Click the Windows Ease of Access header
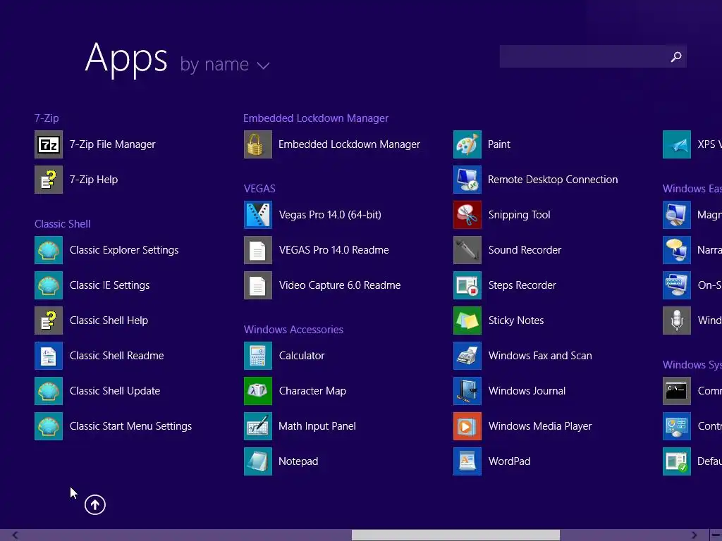This screenshot has width=722, height=541. 692,189
